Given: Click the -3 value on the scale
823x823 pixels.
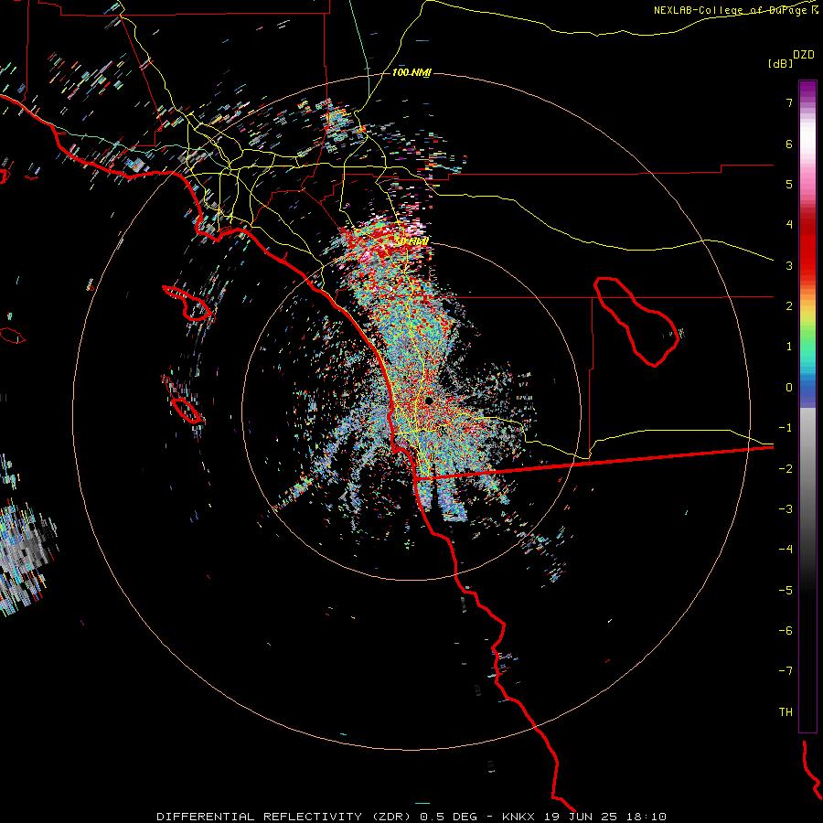Looking at the screenshot, I should click(786, 509).
